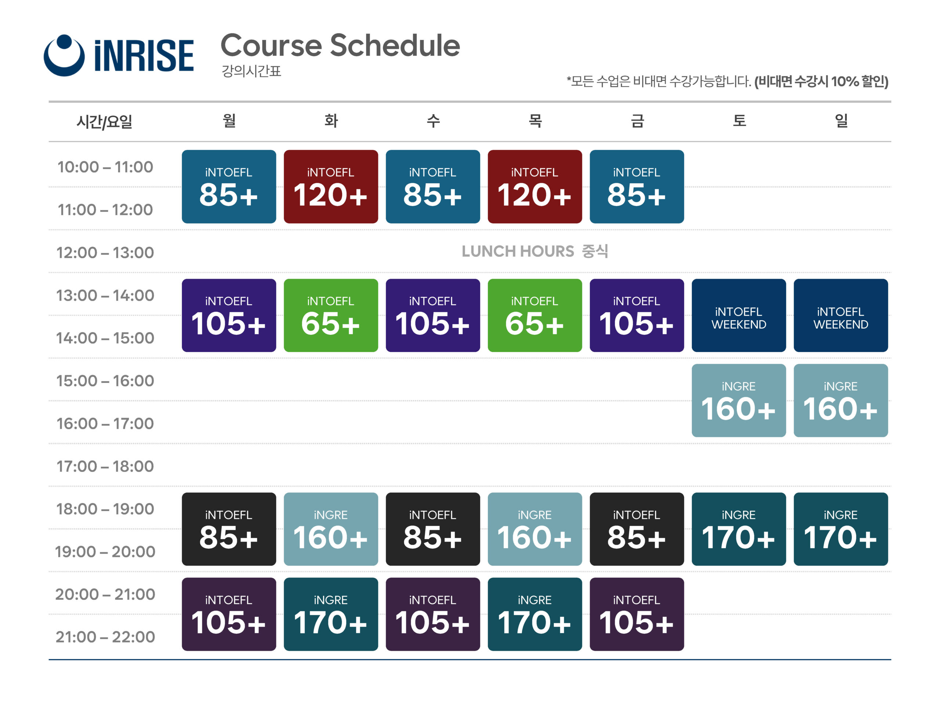This screenshot has width=940, height=705.
Task: Pick the Thursday 18:00 iNGRE 160+ class
Action: (535, 529)
